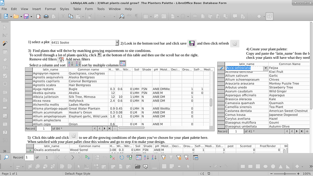Click the New document icon

point(6,17)
